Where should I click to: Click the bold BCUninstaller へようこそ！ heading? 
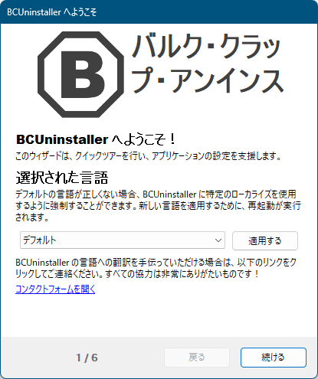[x=96, y=139]
